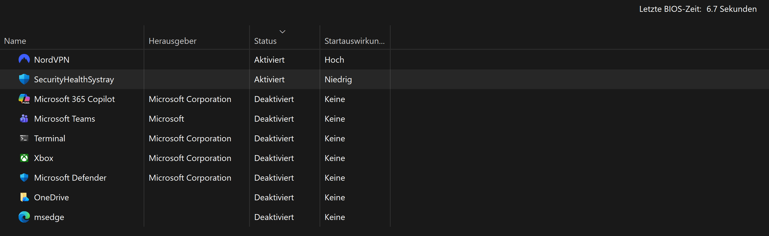Image resolution: width=769 pixels, height=236 pixels.
Task: Click the NordVPN app icon
Action: pyautogui.click(x=24, y=59)
